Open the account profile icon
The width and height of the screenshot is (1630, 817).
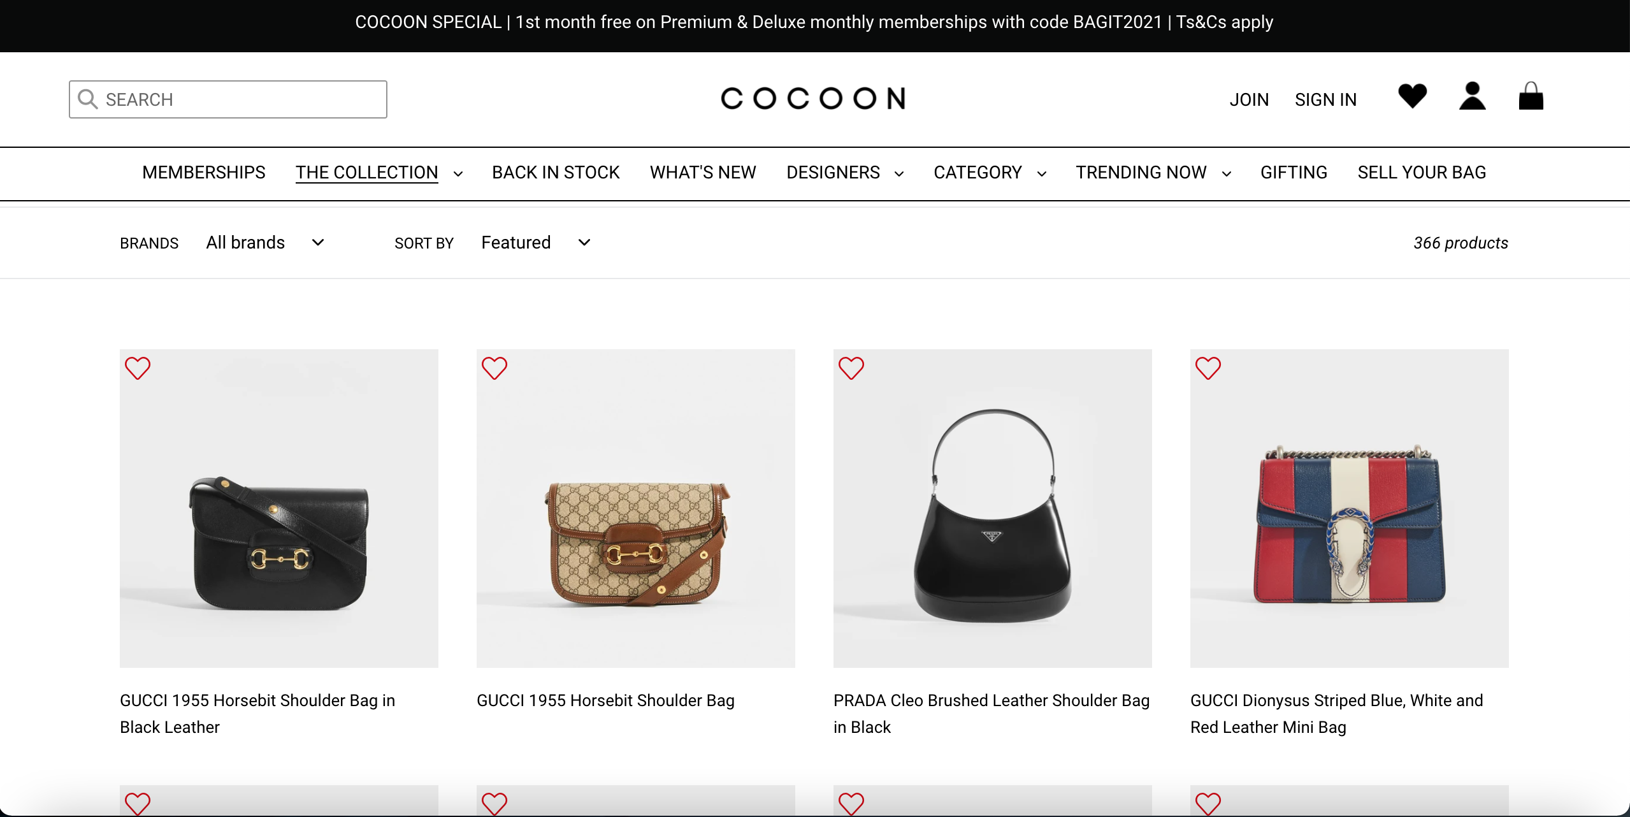[1472, 97]
